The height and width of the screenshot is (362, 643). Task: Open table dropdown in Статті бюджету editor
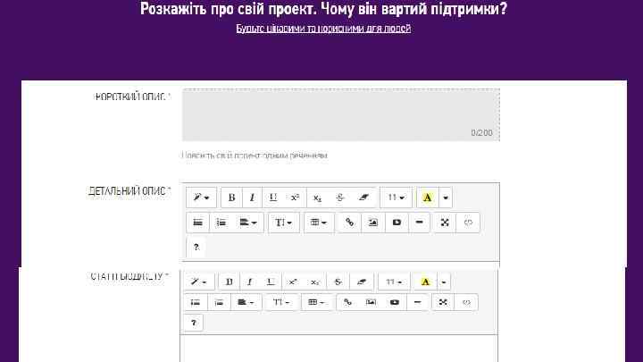[316, 302]
